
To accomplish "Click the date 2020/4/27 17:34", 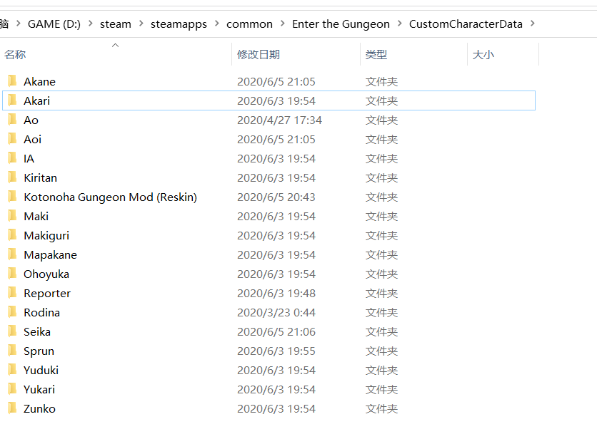I will (279, 120).
